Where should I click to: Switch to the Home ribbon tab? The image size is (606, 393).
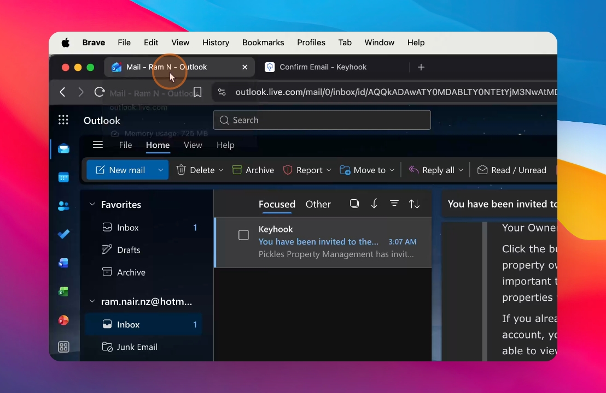(158, 145)
